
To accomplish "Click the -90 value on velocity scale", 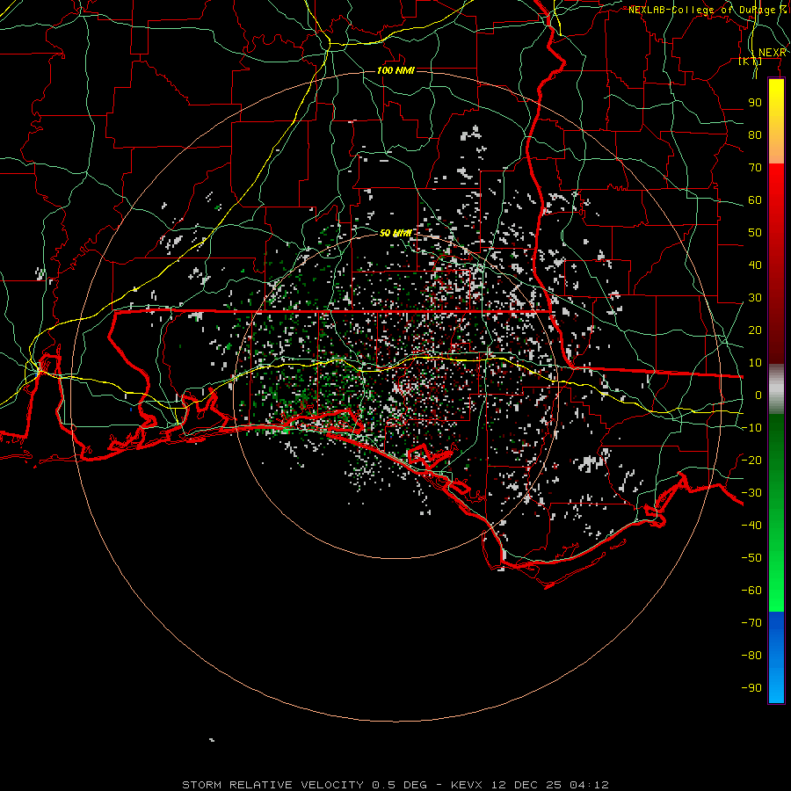I will 751,688.
